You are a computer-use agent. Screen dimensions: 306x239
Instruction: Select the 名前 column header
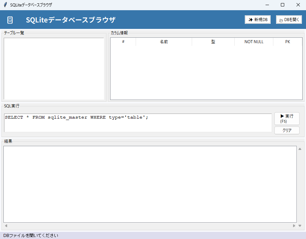click(x=164, y=42)
